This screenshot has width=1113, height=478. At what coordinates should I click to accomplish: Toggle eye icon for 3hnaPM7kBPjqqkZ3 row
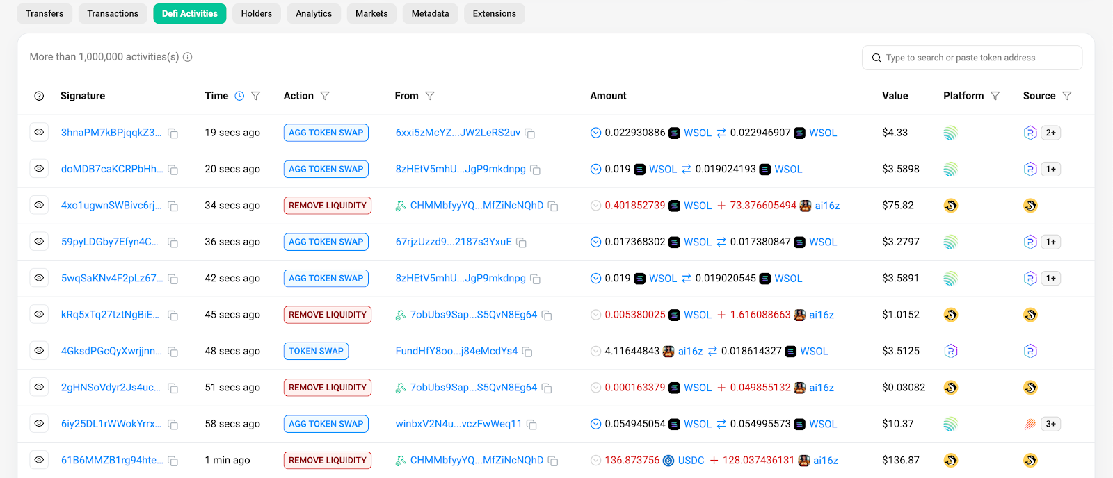coord(39,132)
